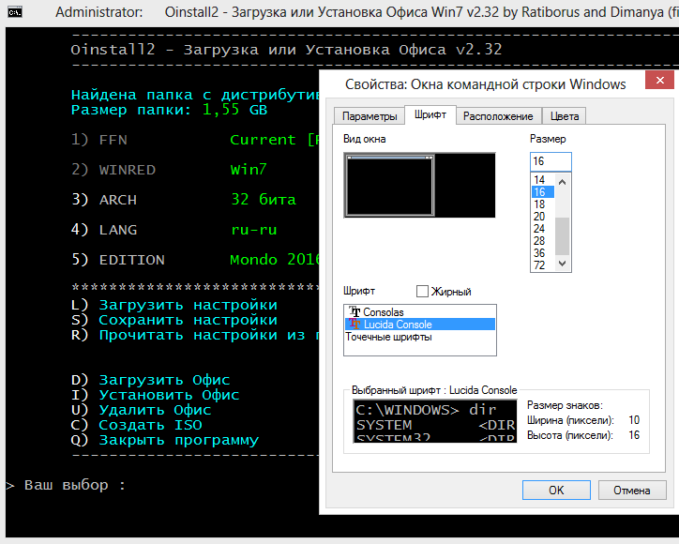Click the TrueType icon next to Consolas
This screenshot has height=544, width=679.
pos(355,311)
